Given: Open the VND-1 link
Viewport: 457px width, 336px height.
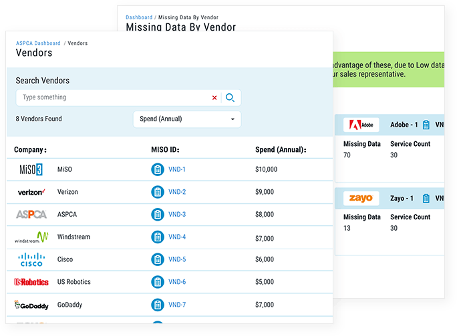Looking at the screenshot, I should tap(177, 169).
